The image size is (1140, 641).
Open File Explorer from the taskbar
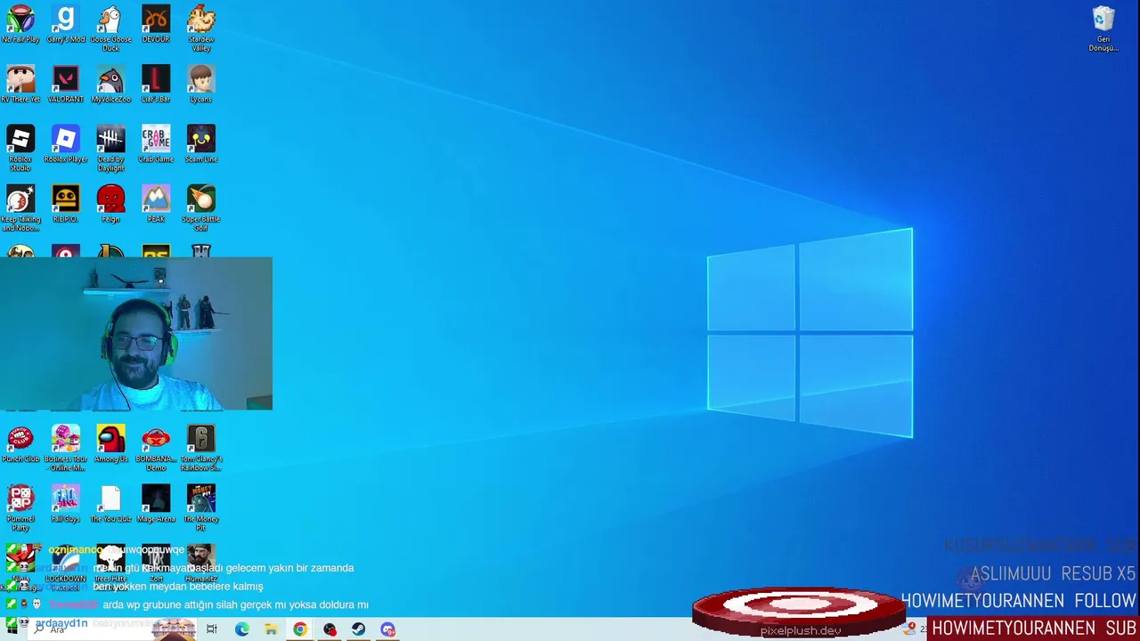pos(271,629)
